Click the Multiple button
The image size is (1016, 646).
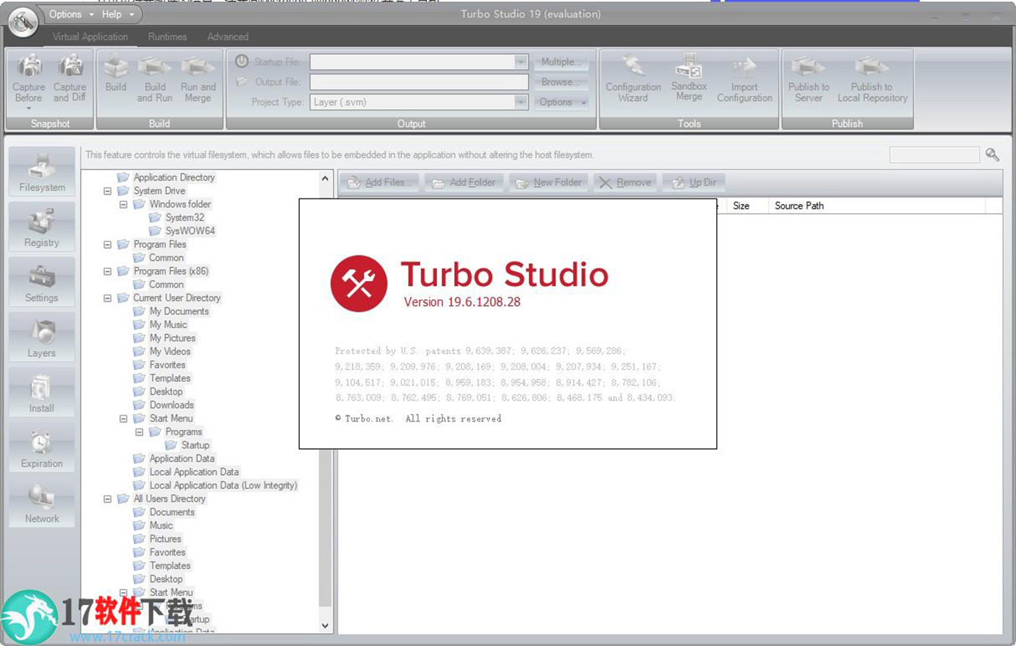pos(562,62)
